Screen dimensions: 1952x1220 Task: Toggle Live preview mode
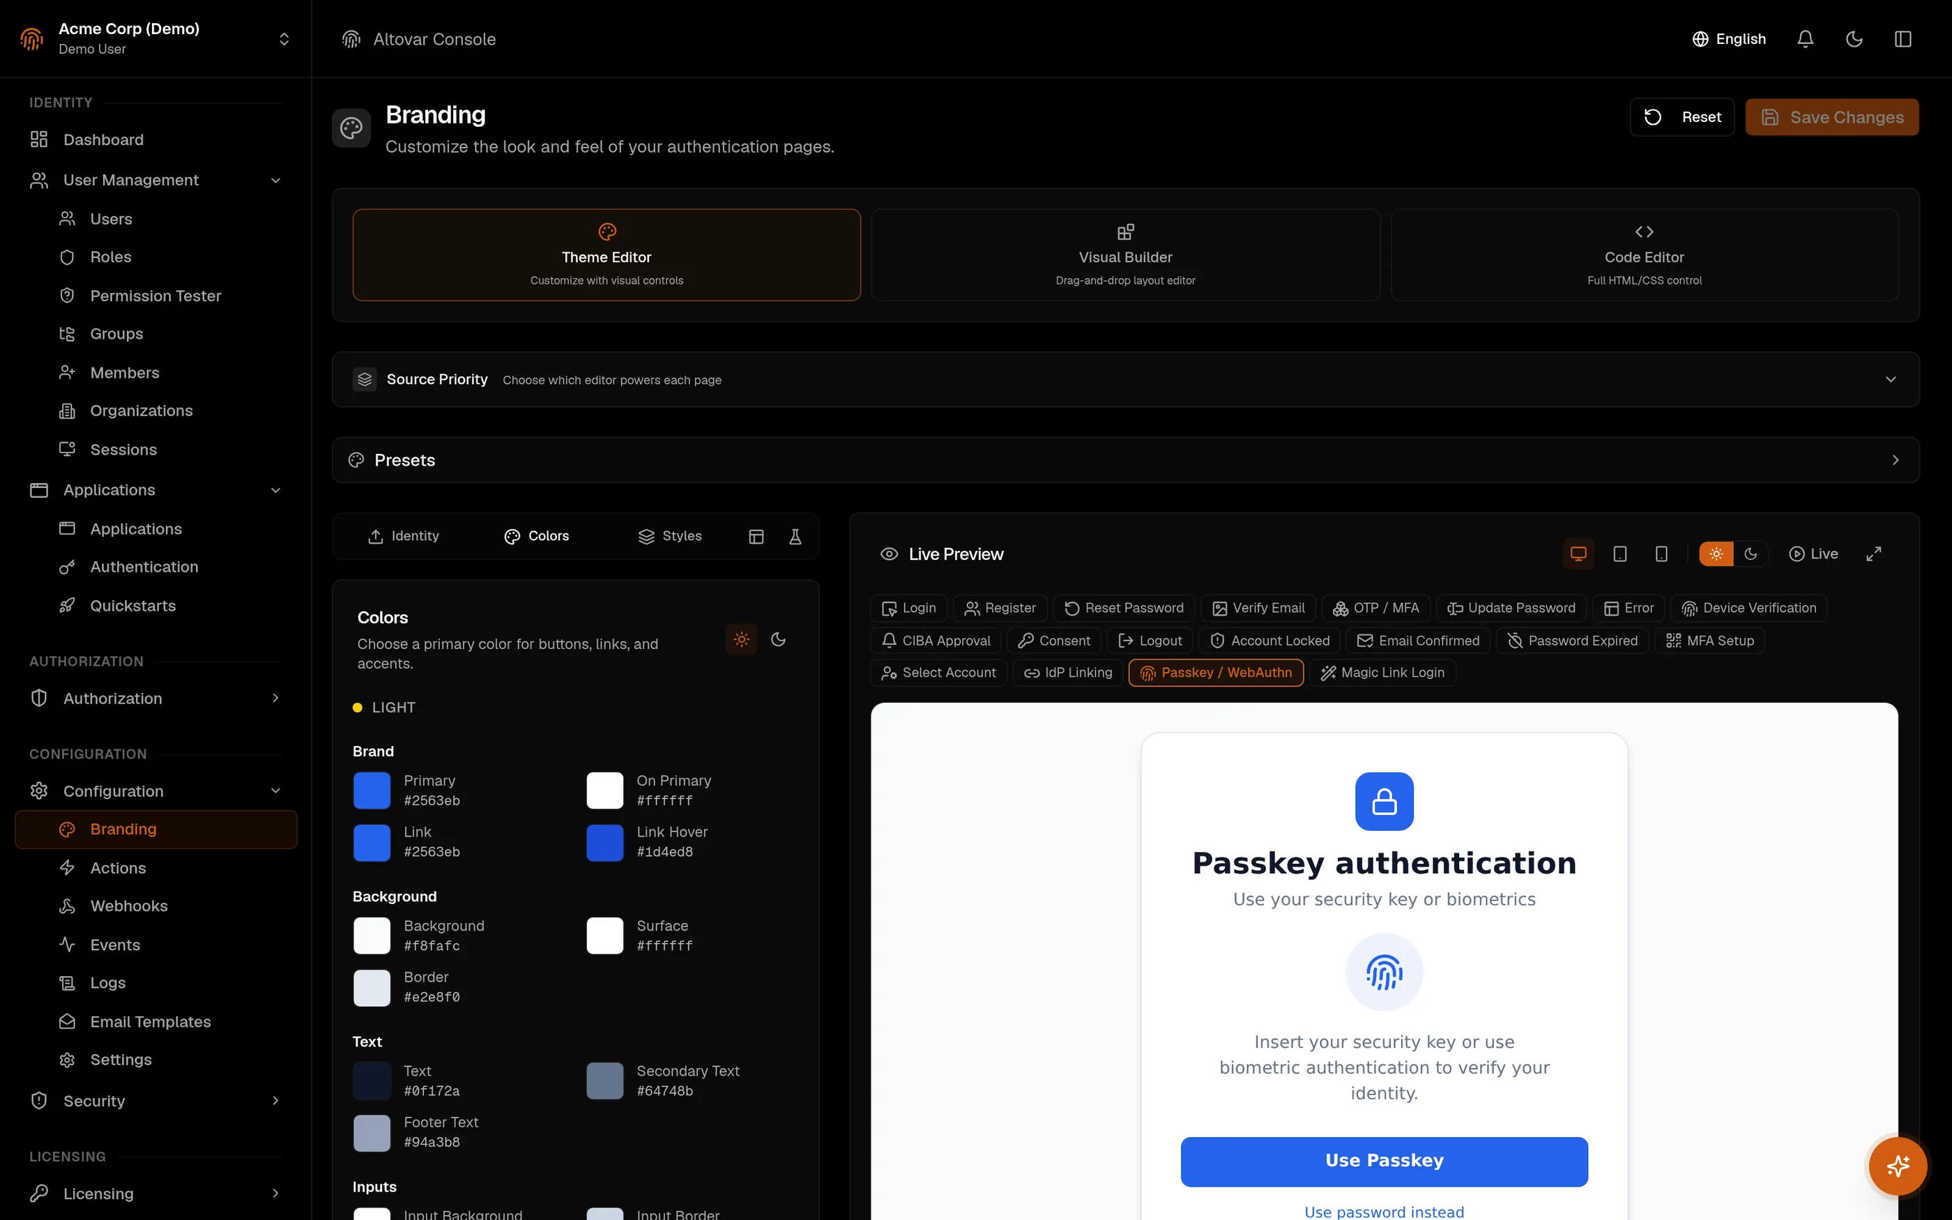[x=1813, y=554]
